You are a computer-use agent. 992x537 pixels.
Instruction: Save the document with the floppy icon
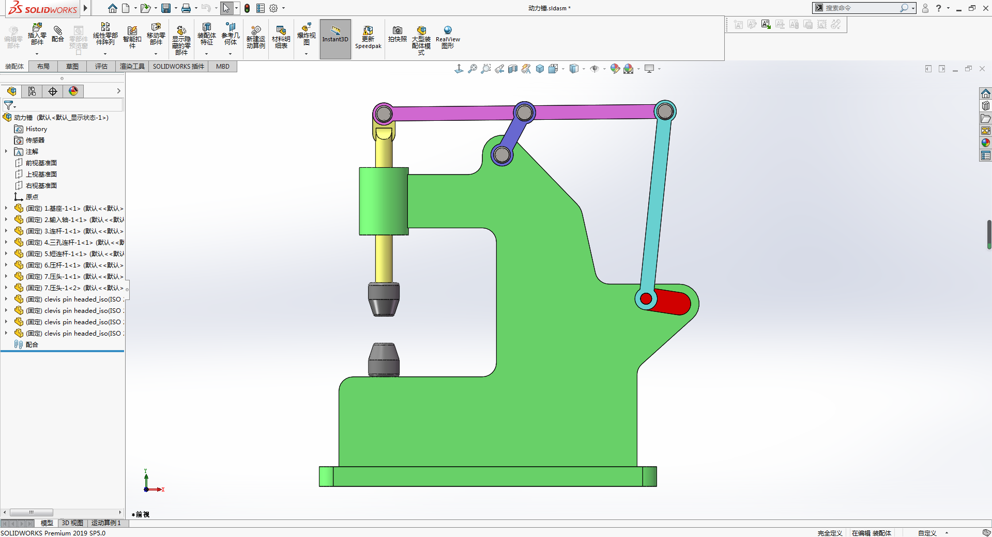[166, 8]
